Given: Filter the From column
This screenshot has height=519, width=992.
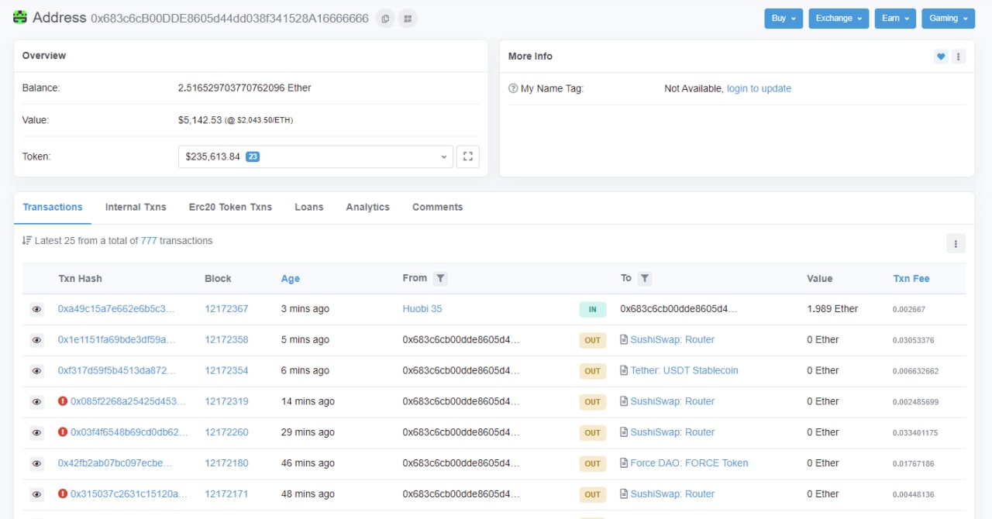Looking at the screenshot, I should (x=439, y=278).
